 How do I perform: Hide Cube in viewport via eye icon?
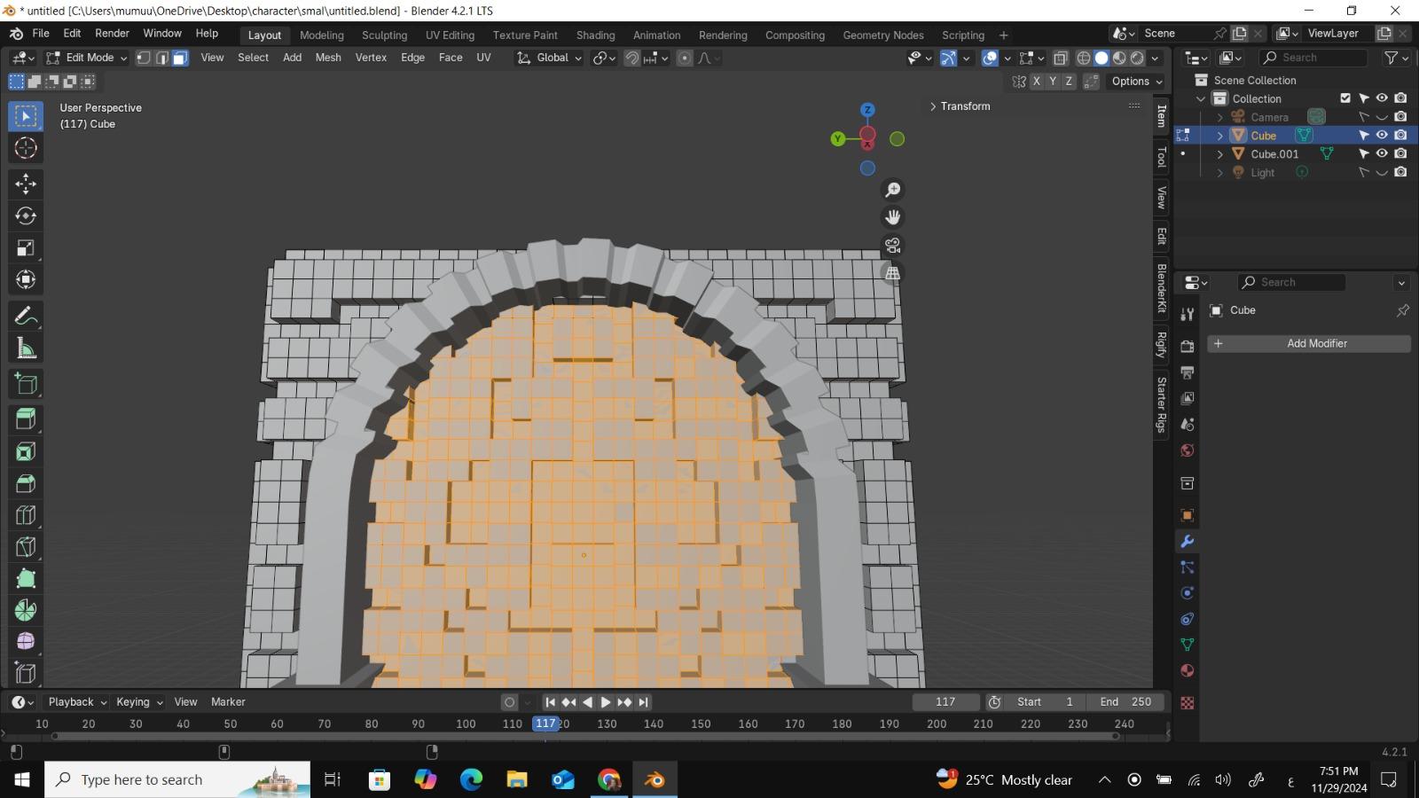coord(1382,136)
